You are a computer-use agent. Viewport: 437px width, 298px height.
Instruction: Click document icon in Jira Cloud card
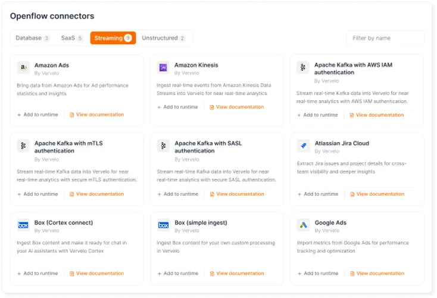(352, 194)
